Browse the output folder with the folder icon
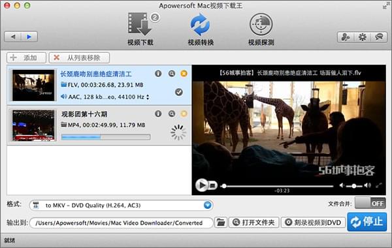This screenshot has width=392, height=248. (x=221, y=223)
